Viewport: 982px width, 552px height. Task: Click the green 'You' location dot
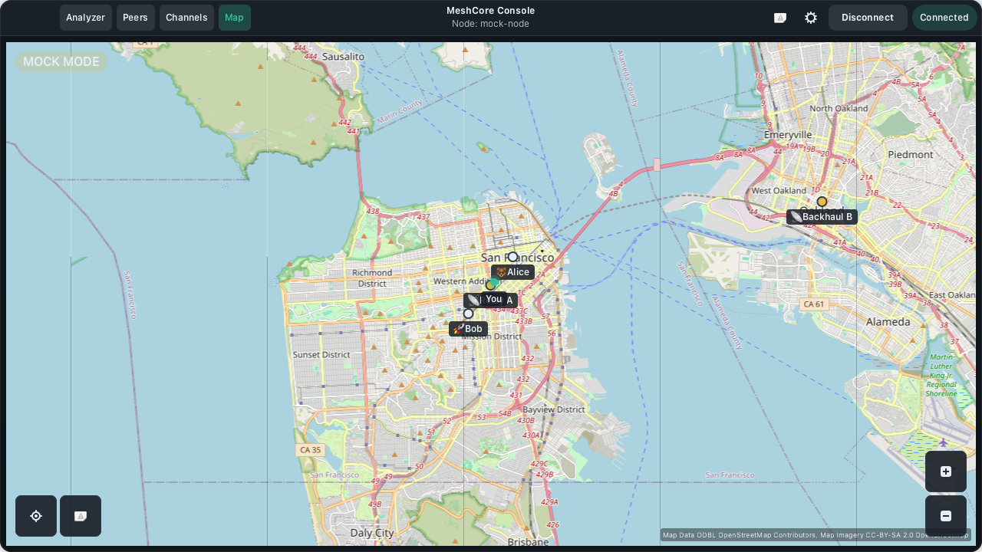(x=495, y=282)
